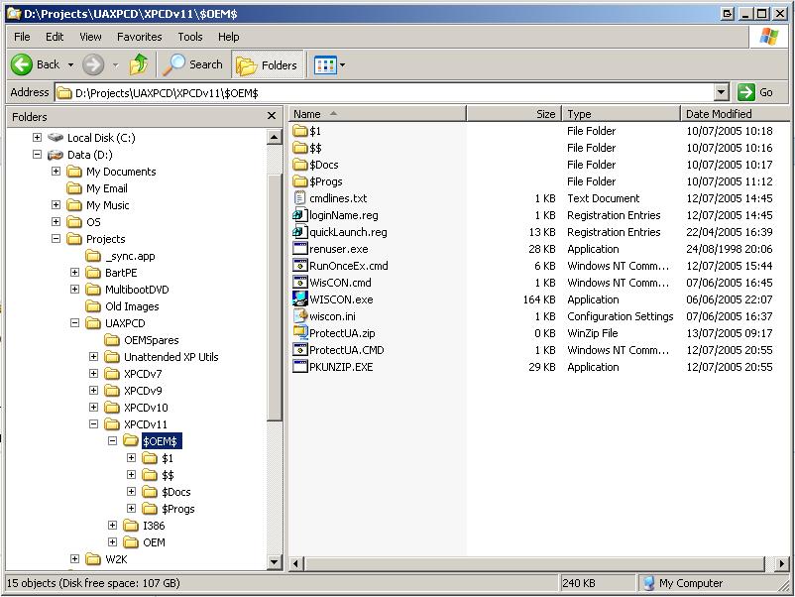Open the Tools menu
This screenshot has height=597, width=795.
tap(190, 37)
